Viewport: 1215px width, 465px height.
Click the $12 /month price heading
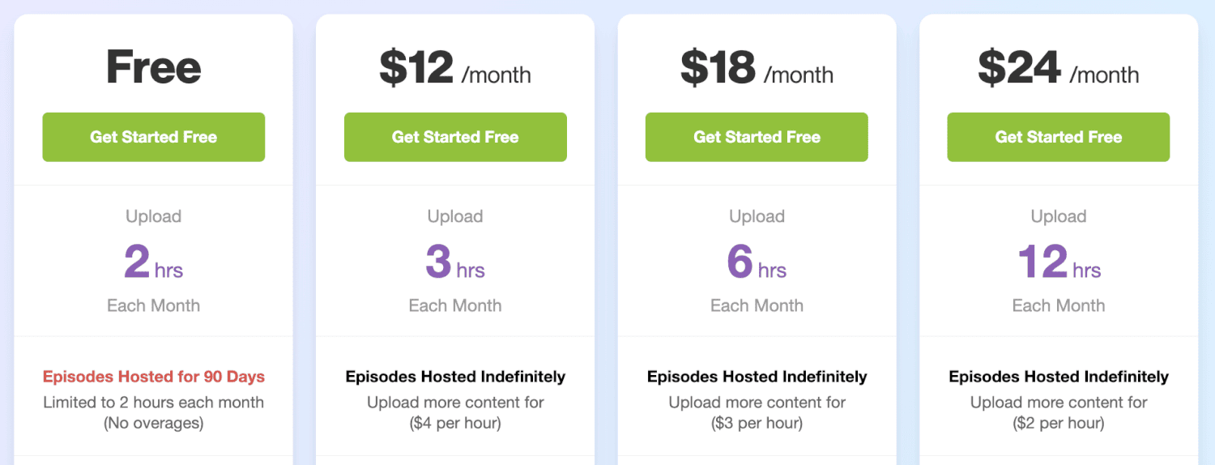[x=455, y=68]
